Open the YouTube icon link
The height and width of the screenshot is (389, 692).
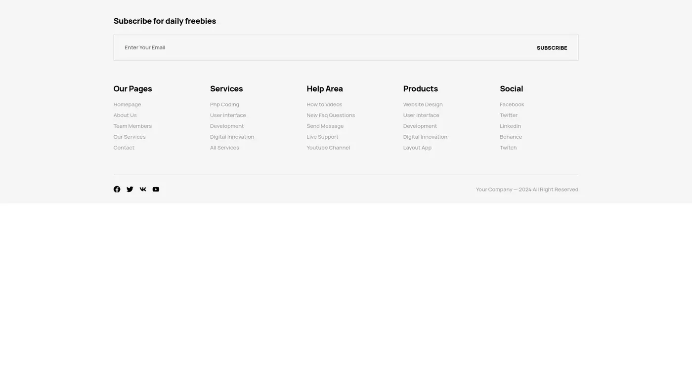(x=156, y=190)
